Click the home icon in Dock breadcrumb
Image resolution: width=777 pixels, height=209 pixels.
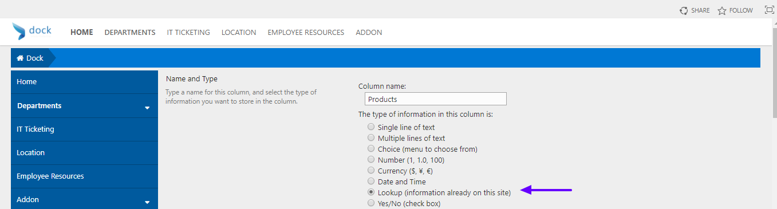click(x=20, y=58)
